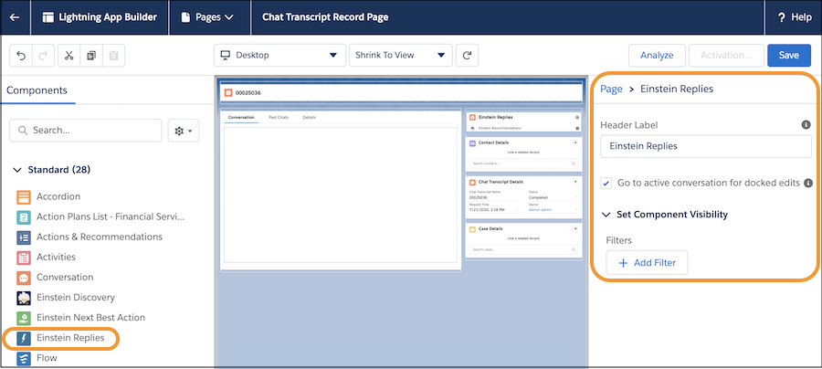Image resolution: width=822 pixels, height=369 pixels.
Task: Click info icon beside docked edits checkbox
Action: [808, 183]
